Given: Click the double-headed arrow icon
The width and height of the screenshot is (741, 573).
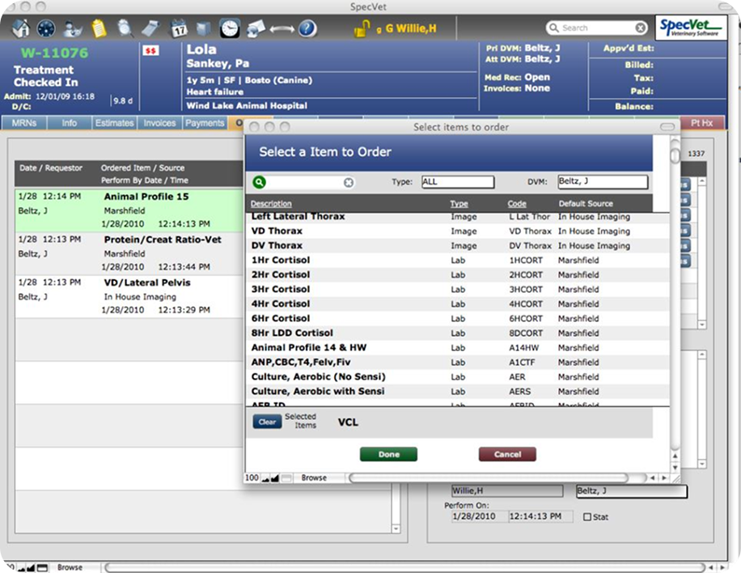Looking at the screenshot, I should pos(282,29).
